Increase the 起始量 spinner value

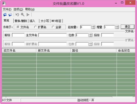[93, 26]
